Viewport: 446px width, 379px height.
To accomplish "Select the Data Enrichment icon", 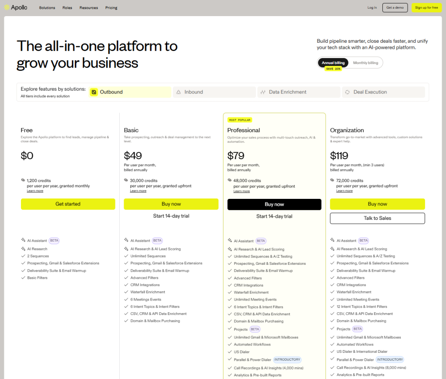I will pyautogui.click(x=264, y=92).
